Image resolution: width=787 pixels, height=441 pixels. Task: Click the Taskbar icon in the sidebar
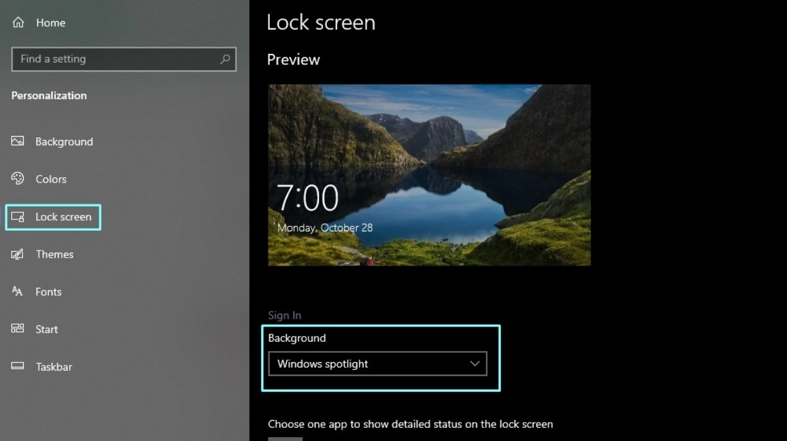click(16, 367)
